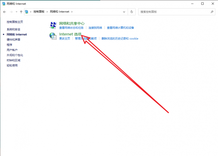Click the forward navigation arrow
The height and width of the screenshot is (156, 218).
(x=11, y=12)
